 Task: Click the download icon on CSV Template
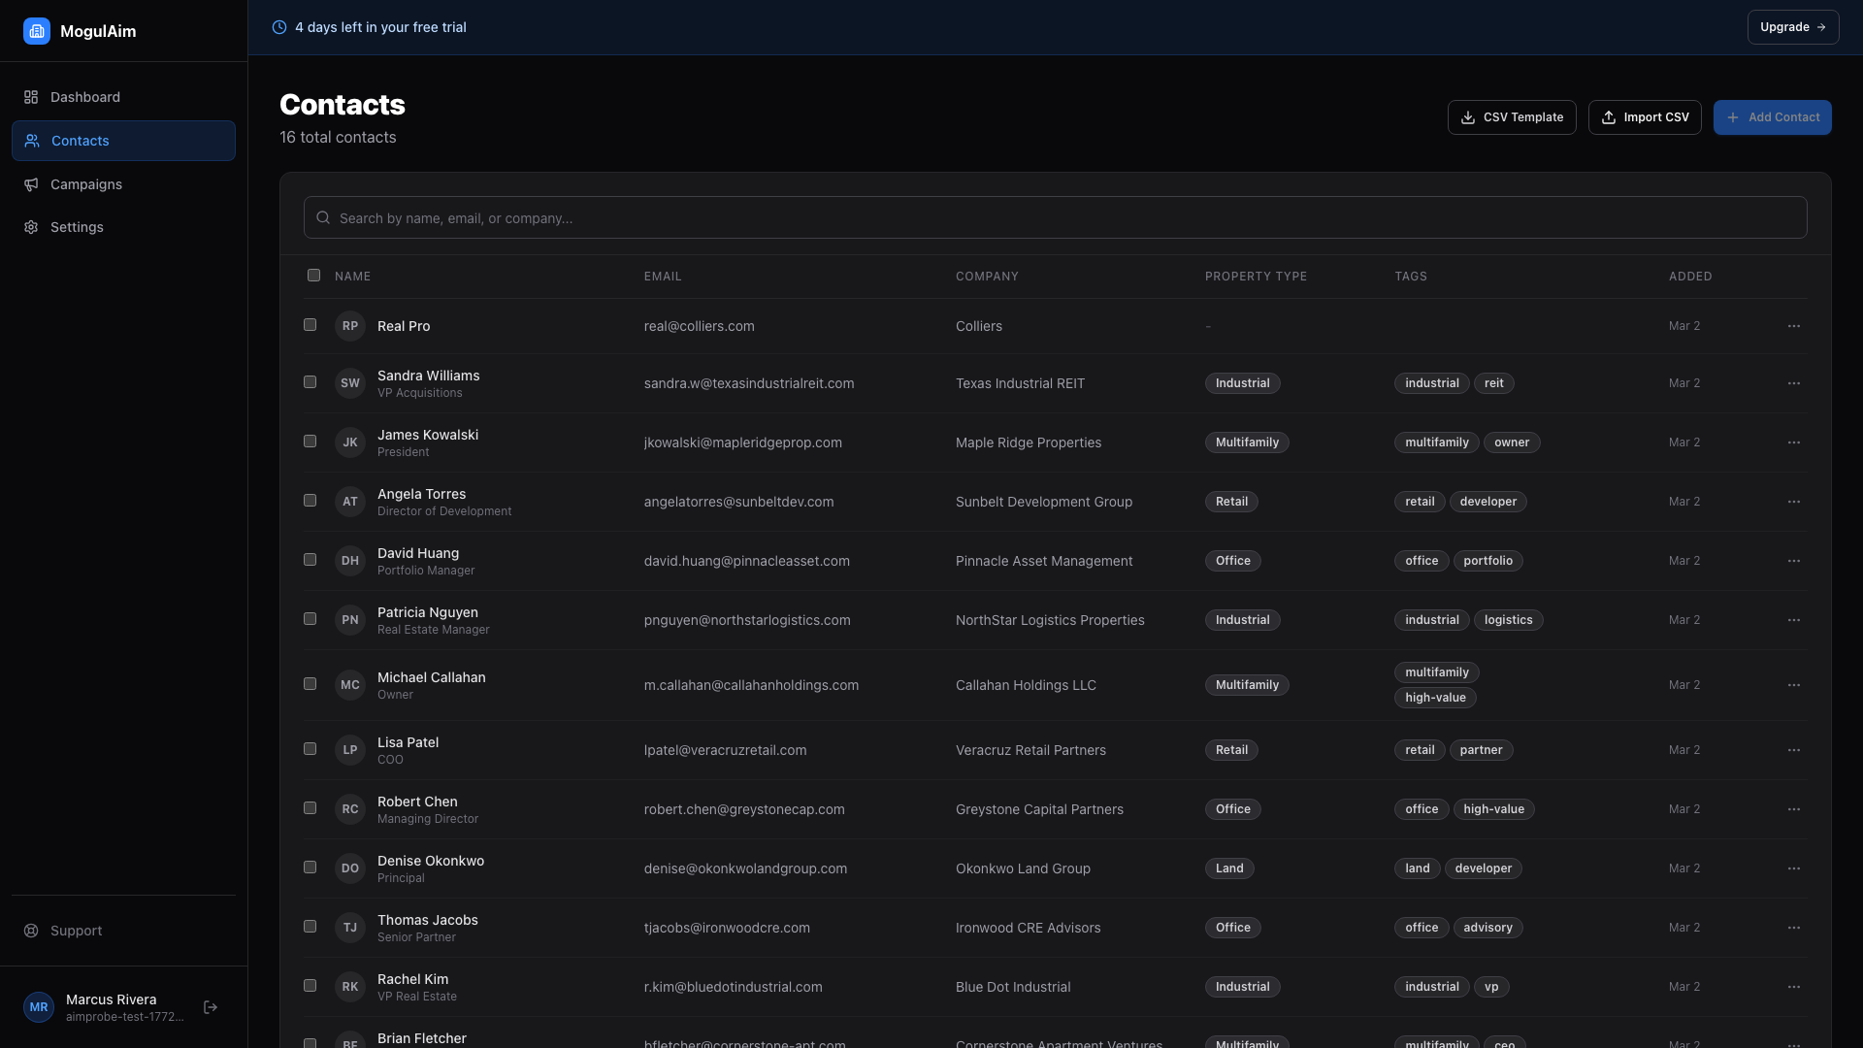(1467, 116)
